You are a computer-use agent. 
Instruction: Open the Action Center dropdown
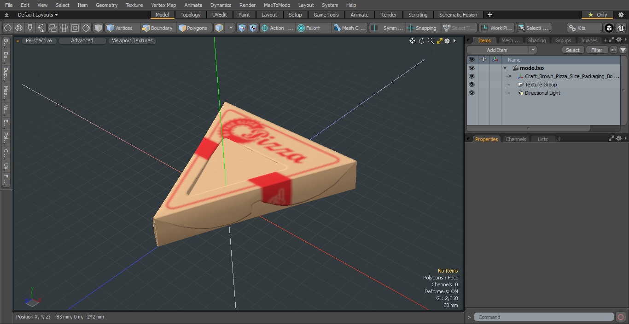click(277, 28)
